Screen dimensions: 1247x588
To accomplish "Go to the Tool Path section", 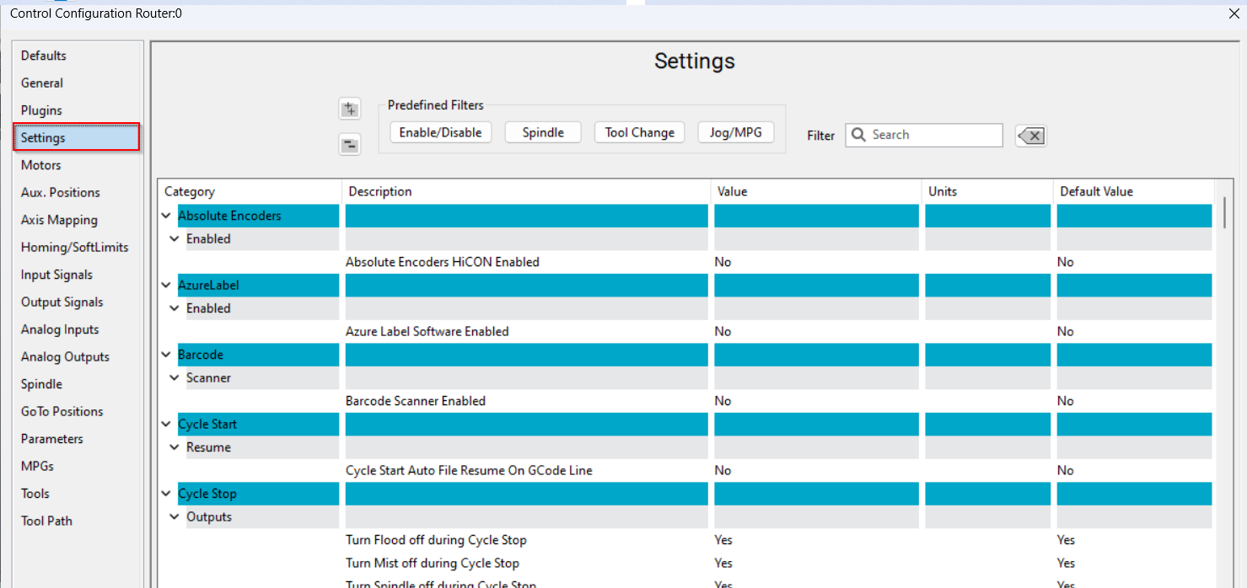I will 46,521.
